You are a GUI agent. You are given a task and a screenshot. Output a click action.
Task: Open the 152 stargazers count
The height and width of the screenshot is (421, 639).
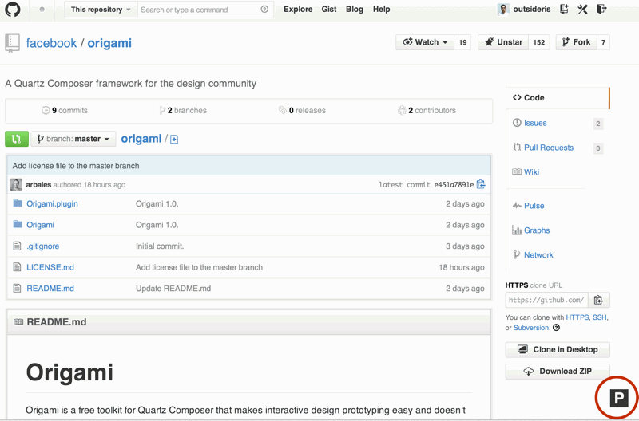tap(538, 42)
